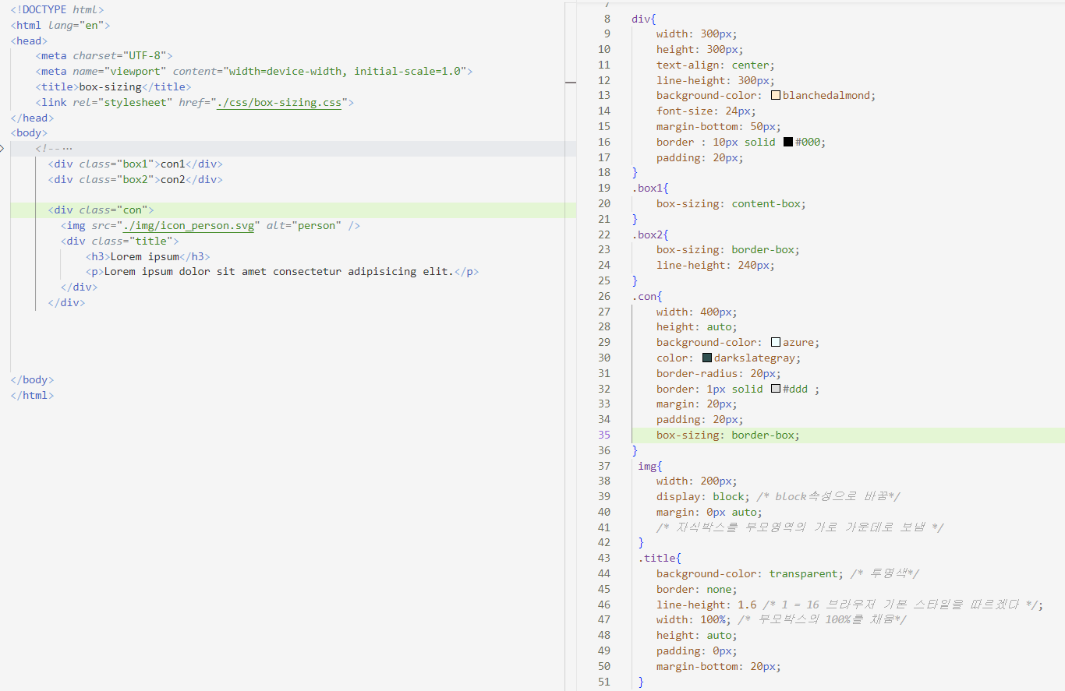Click the content-box value
The width and height of the screenshot is (1065, 691).
766,203
